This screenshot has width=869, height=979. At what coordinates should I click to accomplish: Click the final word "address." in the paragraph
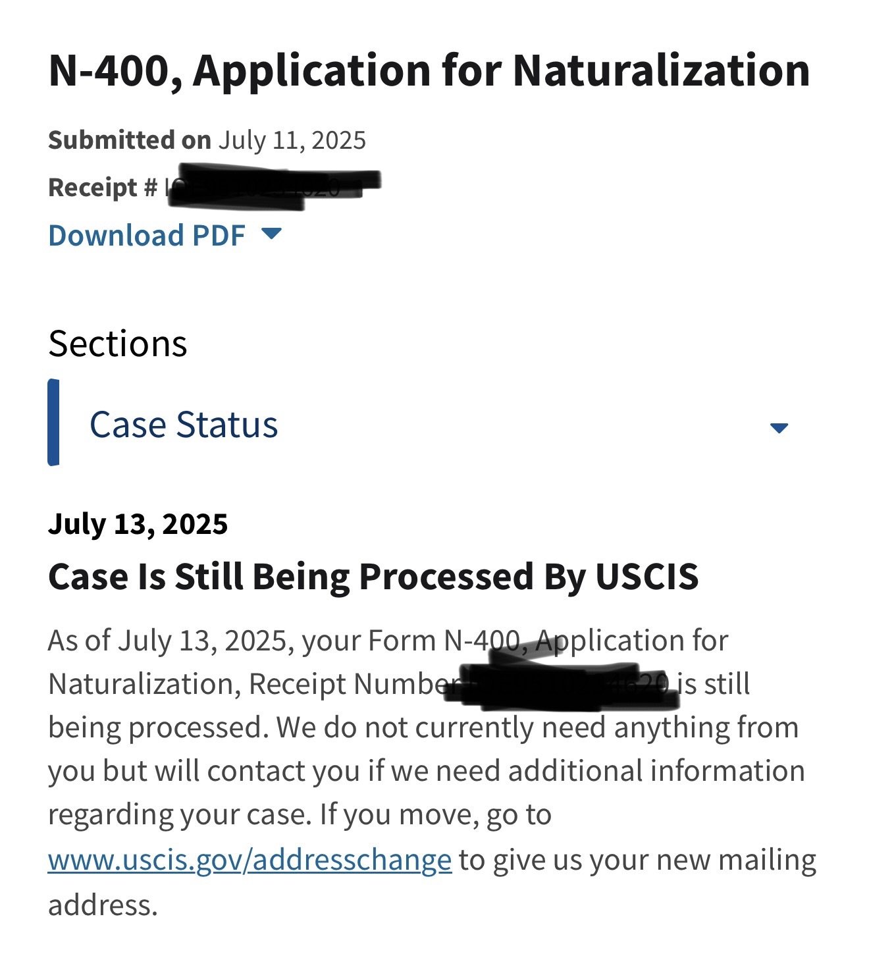103,905
